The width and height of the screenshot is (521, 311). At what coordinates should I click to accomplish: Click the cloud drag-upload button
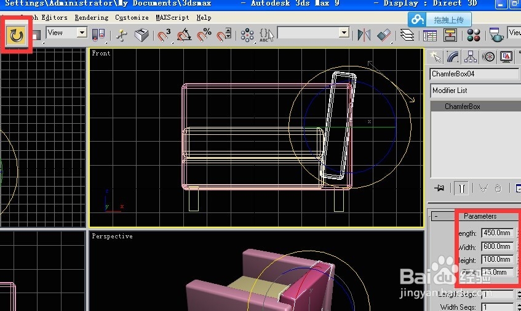point(440,20)
